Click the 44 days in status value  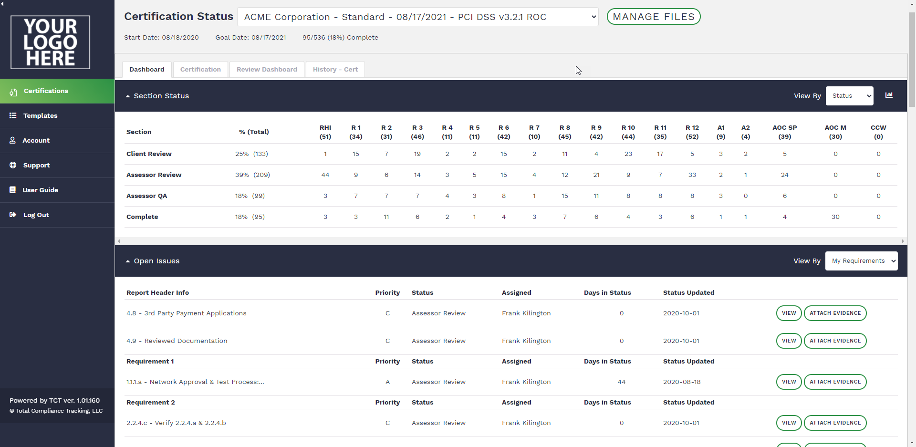point(621,382)
